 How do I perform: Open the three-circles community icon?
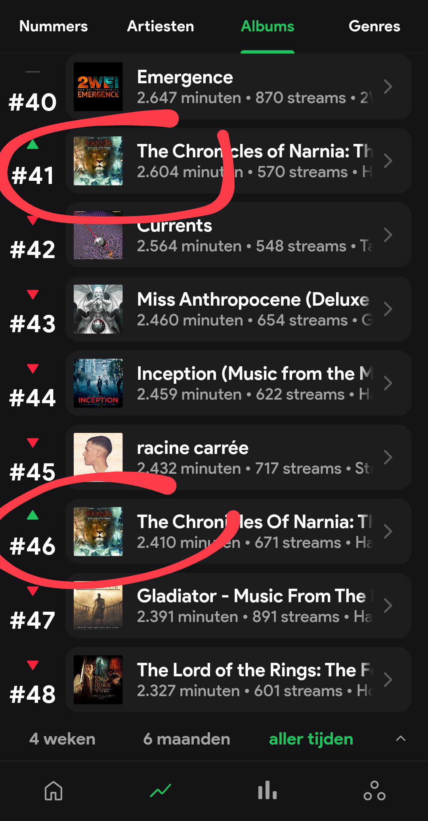(374, 790)
